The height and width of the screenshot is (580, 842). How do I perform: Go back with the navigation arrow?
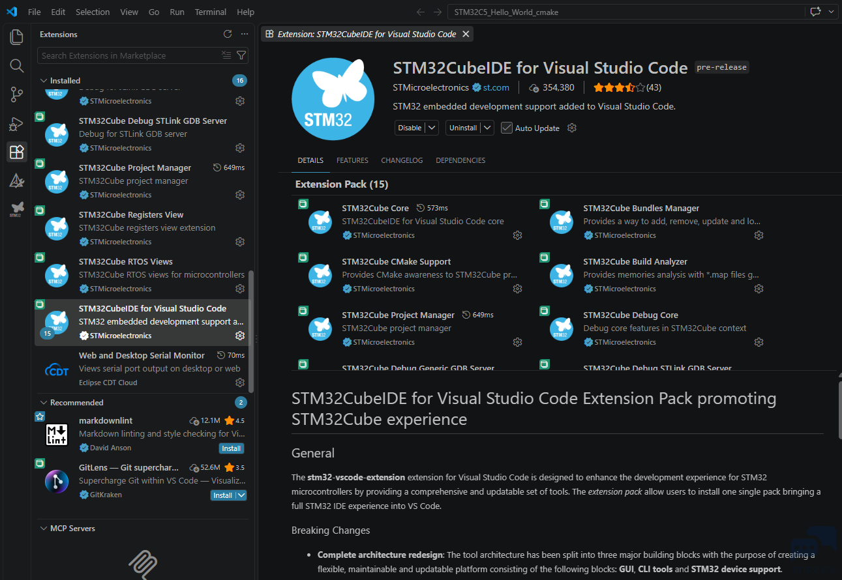pyautogui.click(x=421, y=12)
